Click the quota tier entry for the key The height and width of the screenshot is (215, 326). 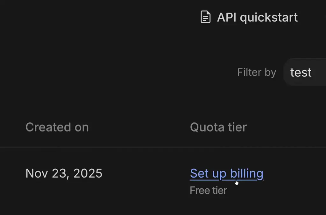[226, 173]
